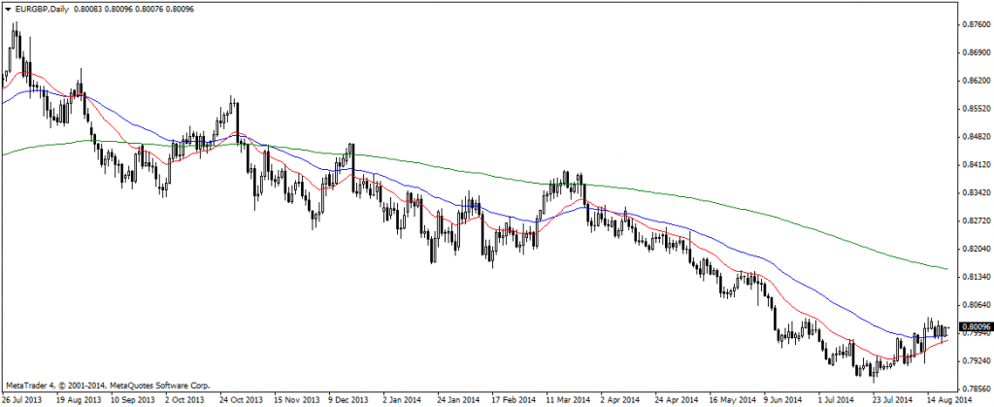Click the 0.84120 price scale label

click(974, 165)
